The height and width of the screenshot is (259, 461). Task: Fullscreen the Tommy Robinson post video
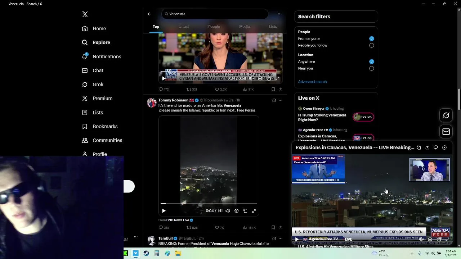[x=254, y=211]
